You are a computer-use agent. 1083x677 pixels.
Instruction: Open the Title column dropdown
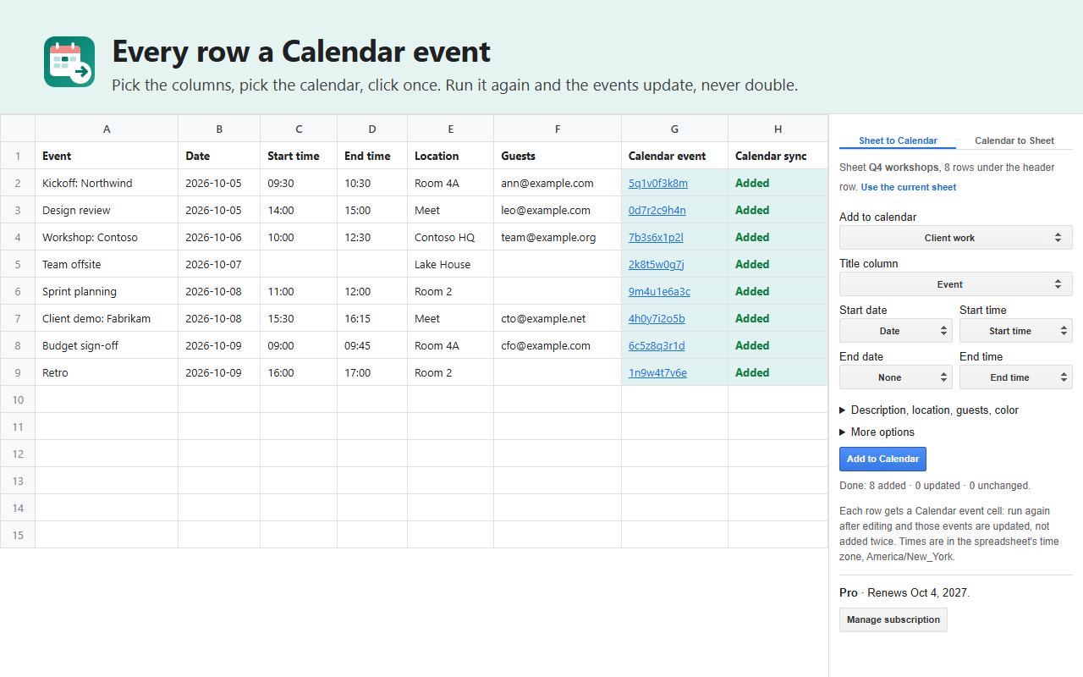pyautogui.click(x=956, y=284)
